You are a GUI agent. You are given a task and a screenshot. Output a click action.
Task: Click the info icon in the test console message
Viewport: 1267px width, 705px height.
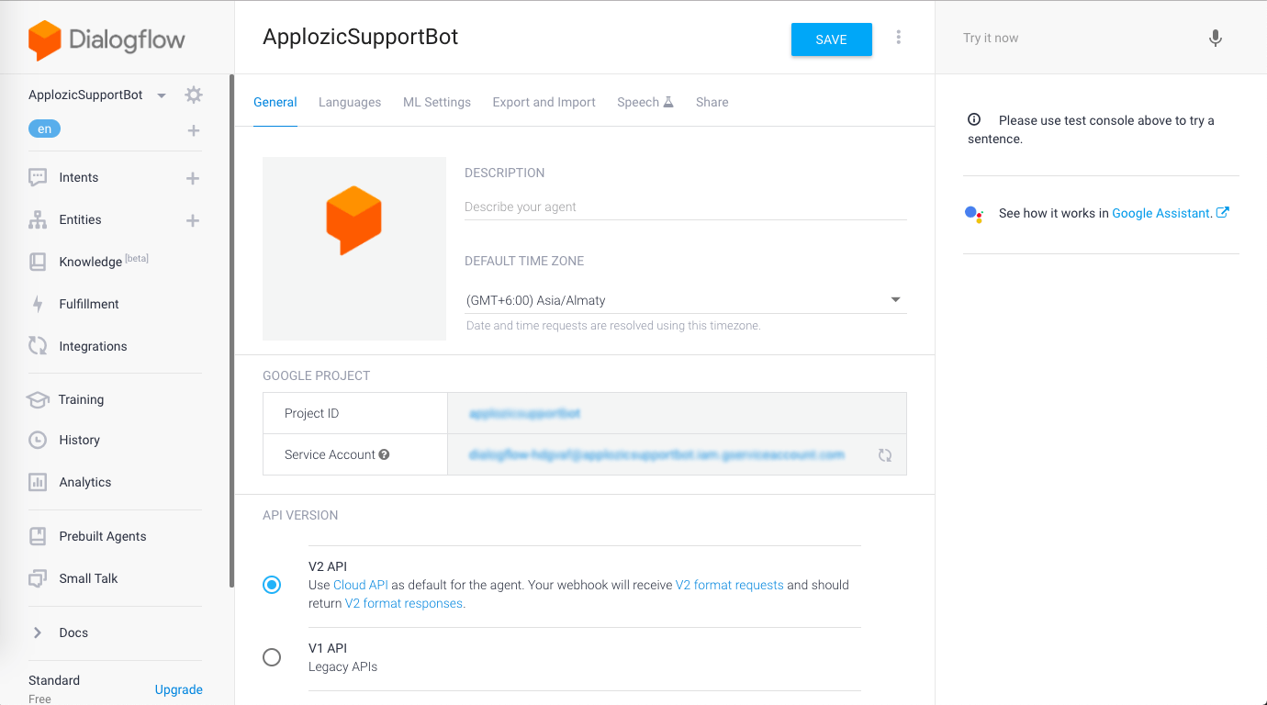click(x=974, y=119)
